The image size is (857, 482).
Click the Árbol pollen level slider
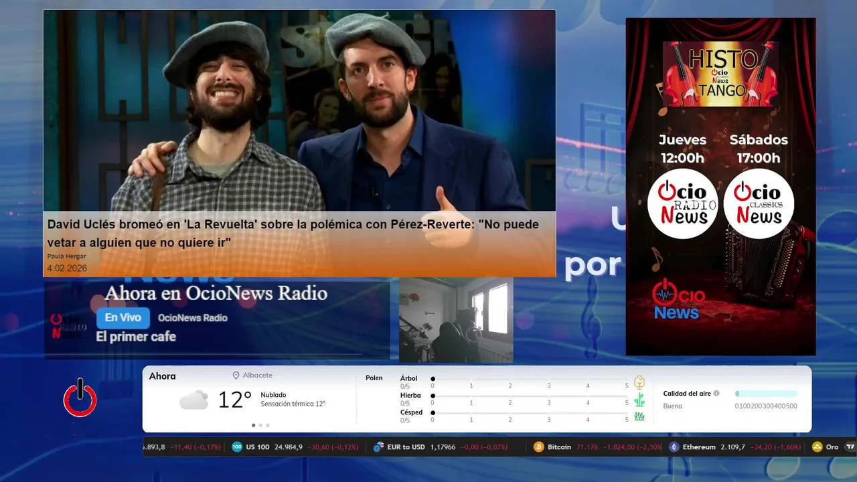(530, 379)
